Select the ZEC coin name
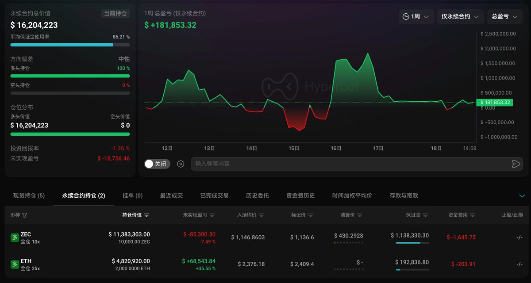 click(26, 234)
